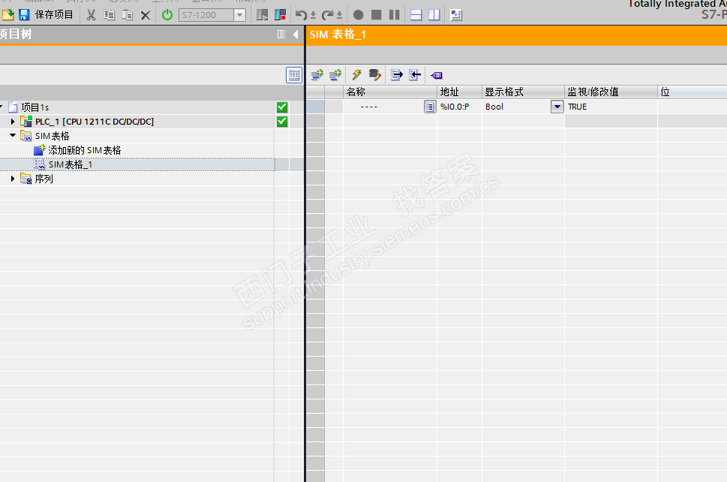Image resolution: width=727 pixels, height=482 pixels.
Task: Expand the 序列 sequences folder
Action: click(x=13, y=179)
